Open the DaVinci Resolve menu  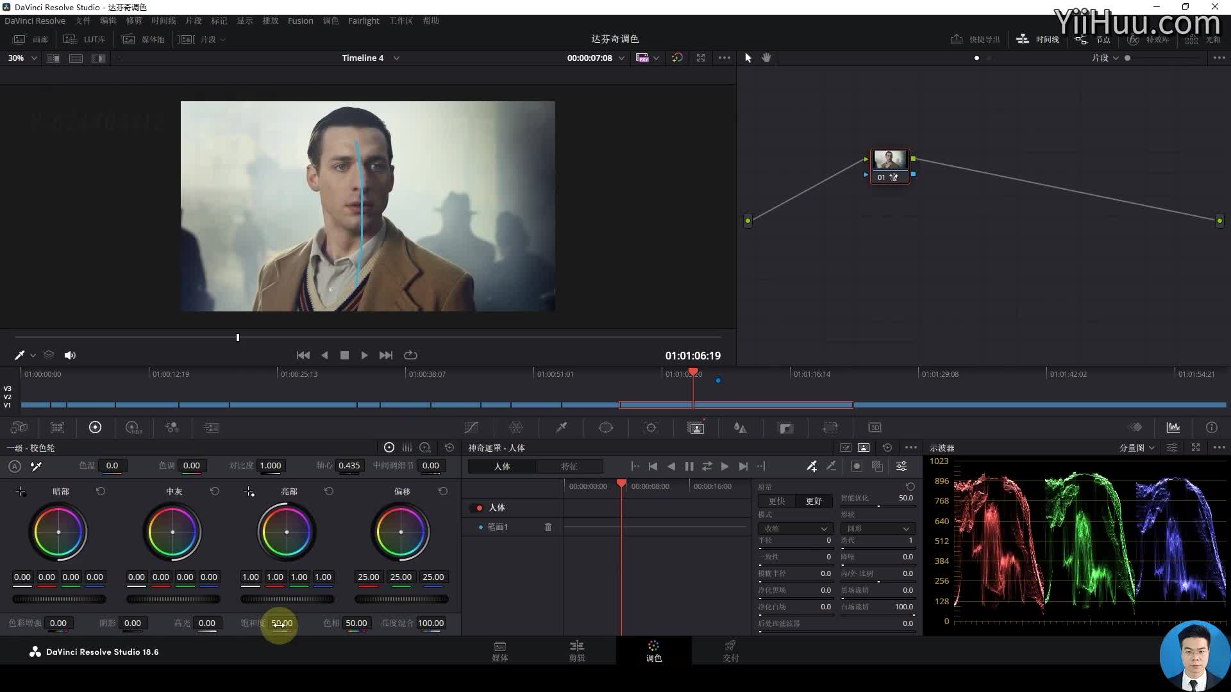(35, 21)
